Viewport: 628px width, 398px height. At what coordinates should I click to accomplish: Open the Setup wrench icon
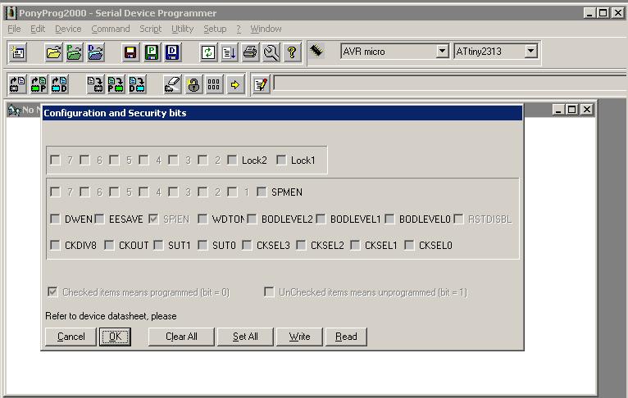tap(271, 52)
